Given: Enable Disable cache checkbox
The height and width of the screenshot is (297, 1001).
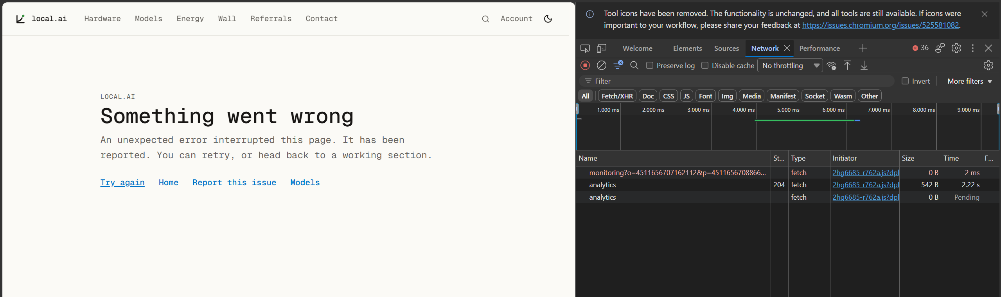Looking at the screenshot, I should tap(705, 65).
